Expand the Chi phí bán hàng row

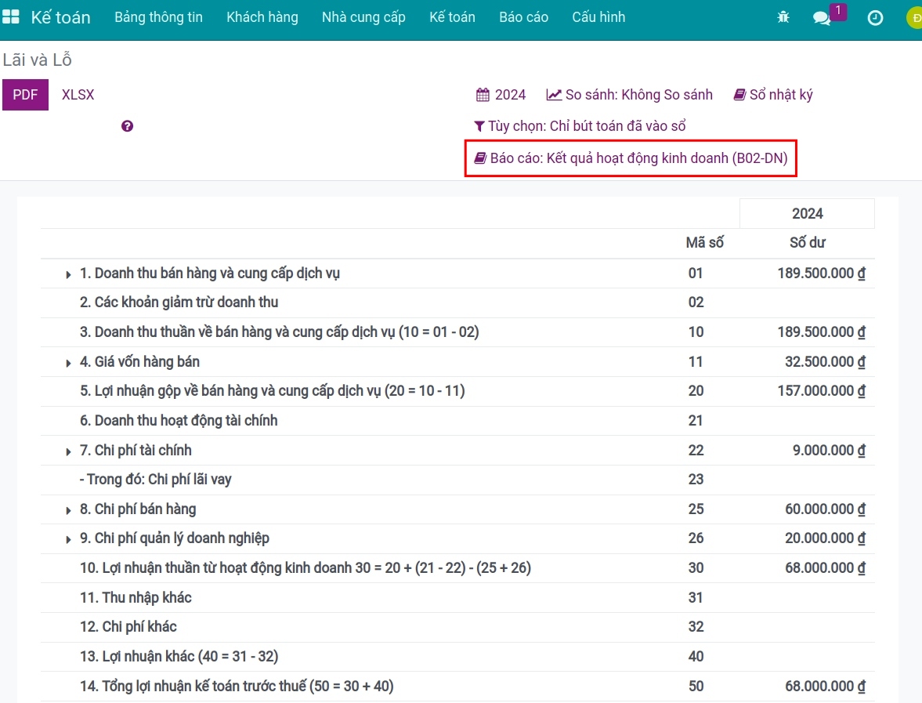tap(70, 510)
